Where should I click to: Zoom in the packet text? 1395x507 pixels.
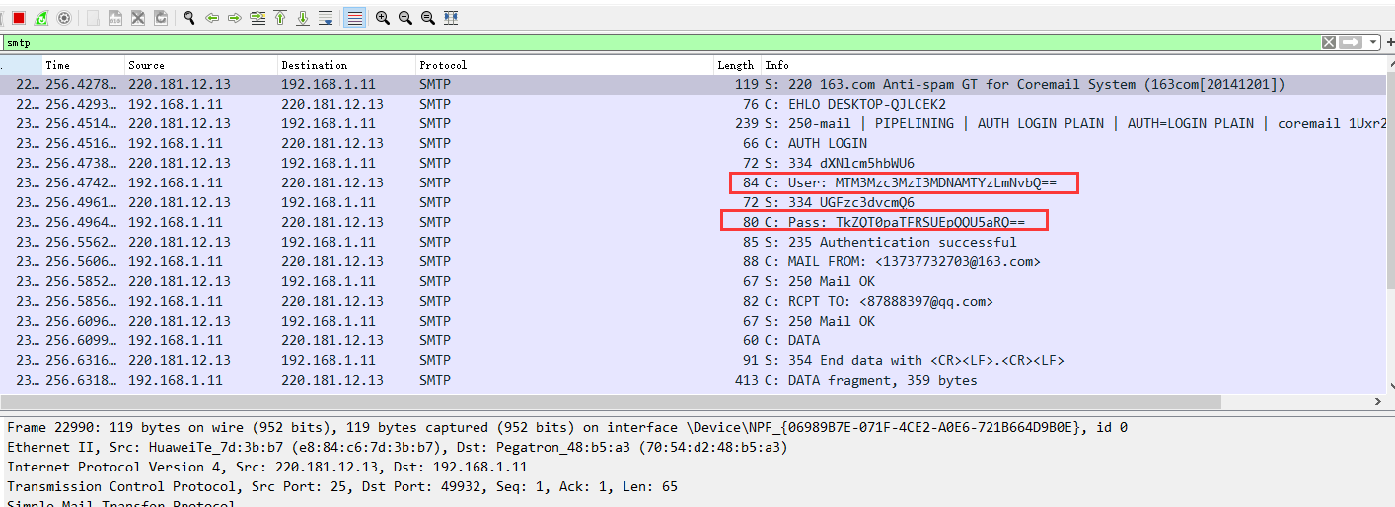(x=383, y=18)
